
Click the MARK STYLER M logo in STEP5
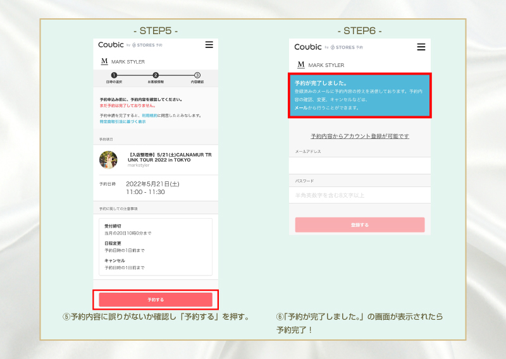point(104,61)
